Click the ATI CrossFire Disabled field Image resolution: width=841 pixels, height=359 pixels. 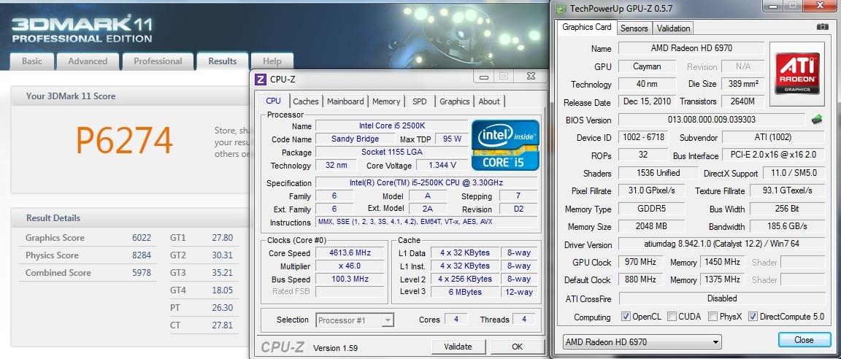[x=721, y=298]
